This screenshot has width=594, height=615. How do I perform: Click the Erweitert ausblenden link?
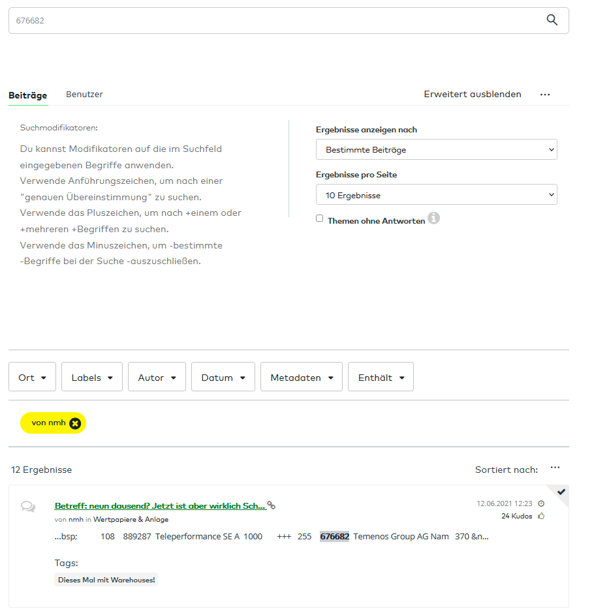[472, 94]
